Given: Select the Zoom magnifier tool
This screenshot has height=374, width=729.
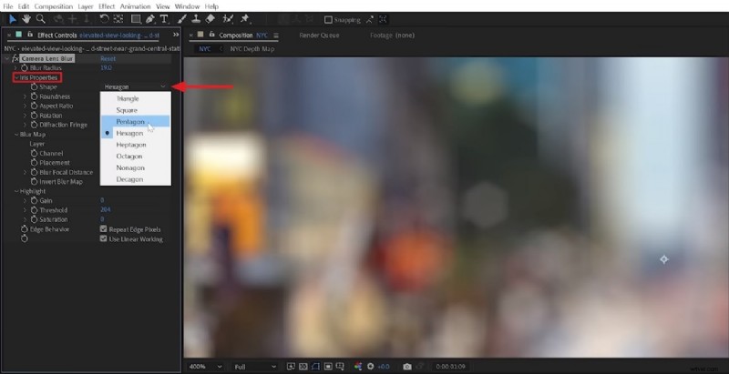Looking at the screenshot, I should tap(41, 19).
